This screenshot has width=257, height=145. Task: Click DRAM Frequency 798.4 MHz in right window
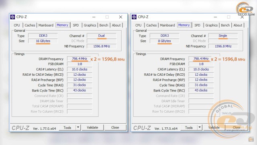point(201,59)
